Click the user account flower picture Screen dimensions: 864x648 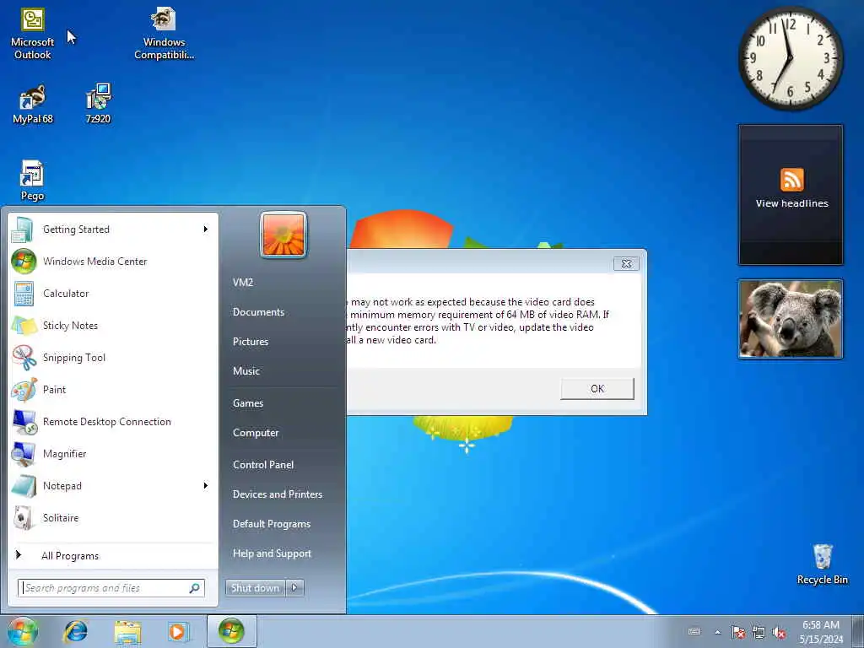point(283,235)
